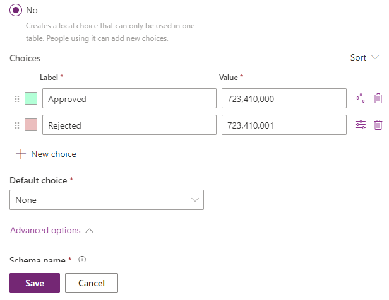Grab the drag handle beside Approved
Screen dimensions: 389x300
coord(17,99)
